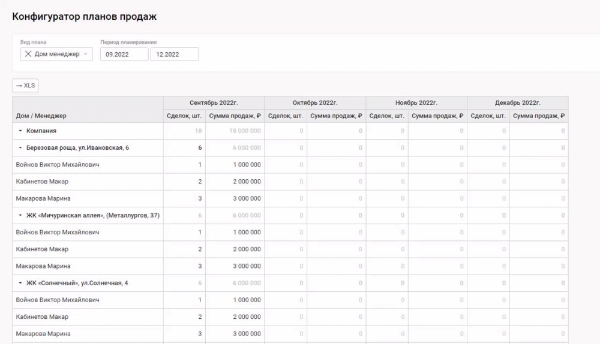
Task: Edit September sales sum for Кабинетов Макар in Мичуринская аллея
Action: tap(235, 249)
